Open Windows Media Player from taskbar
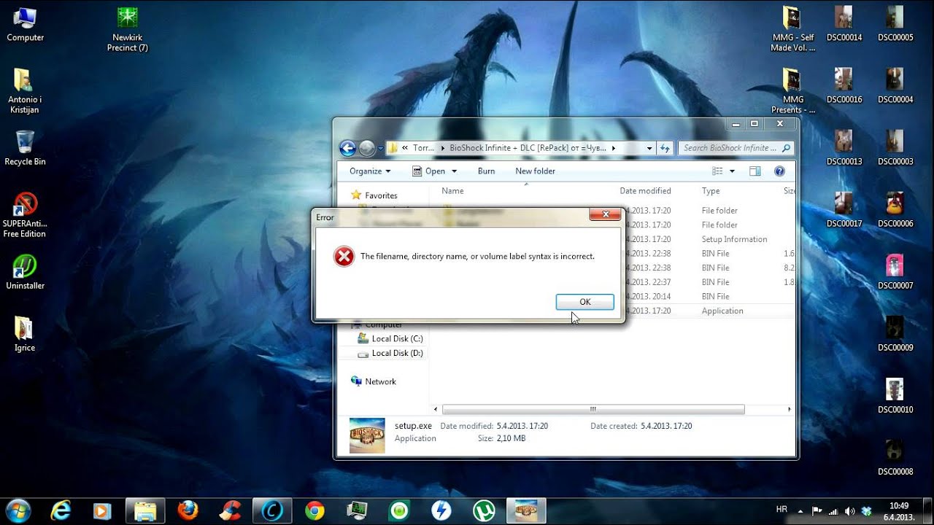Screen dimensions: 934x525 [102, 511]
